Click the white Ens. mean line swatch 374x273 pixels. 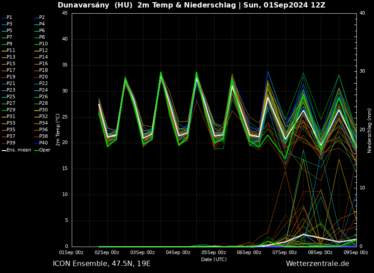4,150
